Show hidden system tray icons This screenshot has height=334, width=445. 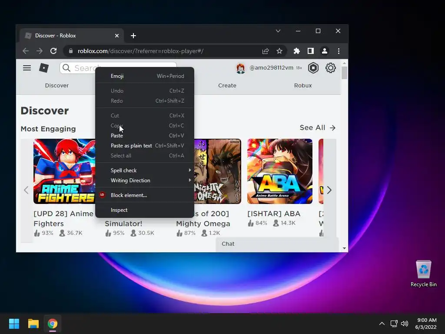pyautogui.click(x=382, y=324)
